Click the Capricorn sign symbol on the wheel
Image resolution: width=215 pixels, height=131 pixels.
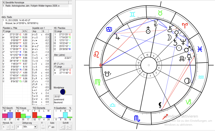click(189, 102)
